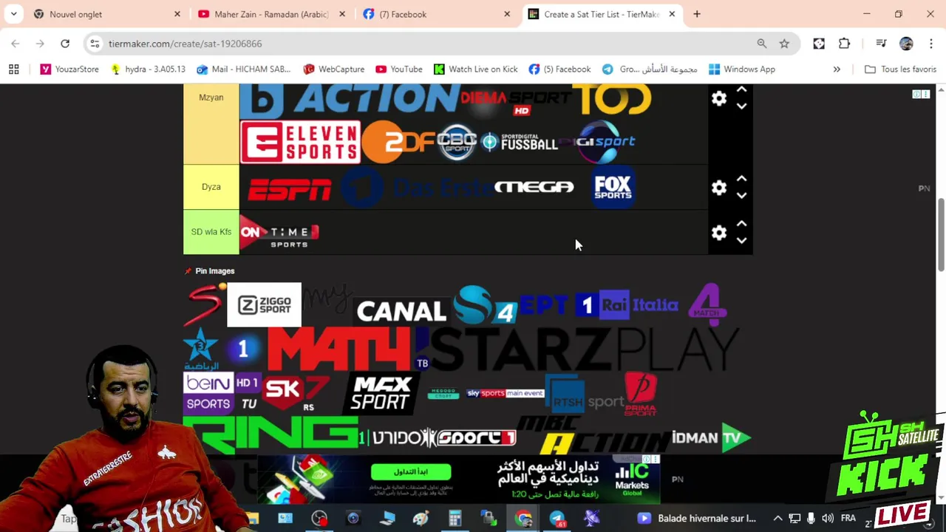946x532 pixels.
Task: Pick the IDMAN TV logo
Action: pyautogui.click(x=711, y=437)
